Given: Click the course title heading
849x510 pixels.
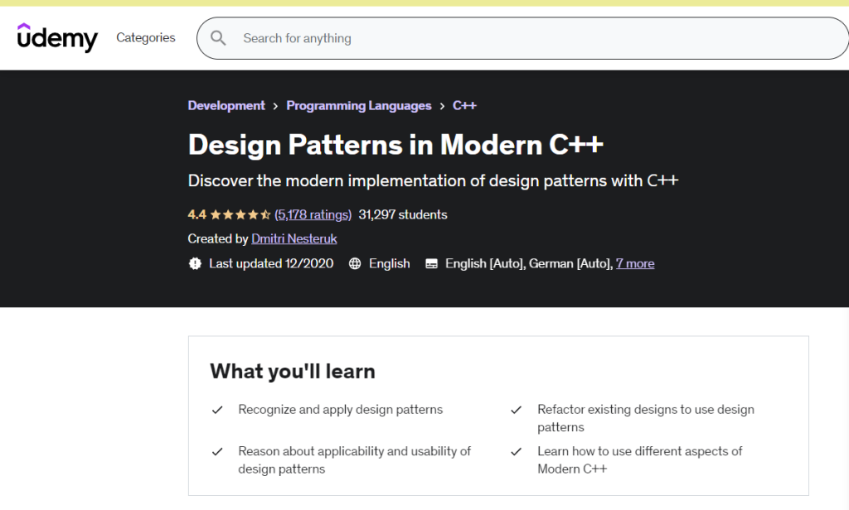Looking at the screenshot, I should pyautogui.click(x=395, y=144).
